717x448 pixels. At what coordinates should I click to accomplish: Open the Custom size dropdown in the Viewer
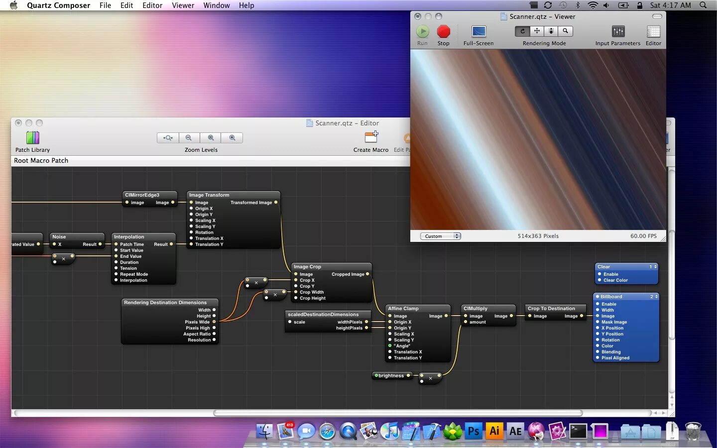pos(440,236)
